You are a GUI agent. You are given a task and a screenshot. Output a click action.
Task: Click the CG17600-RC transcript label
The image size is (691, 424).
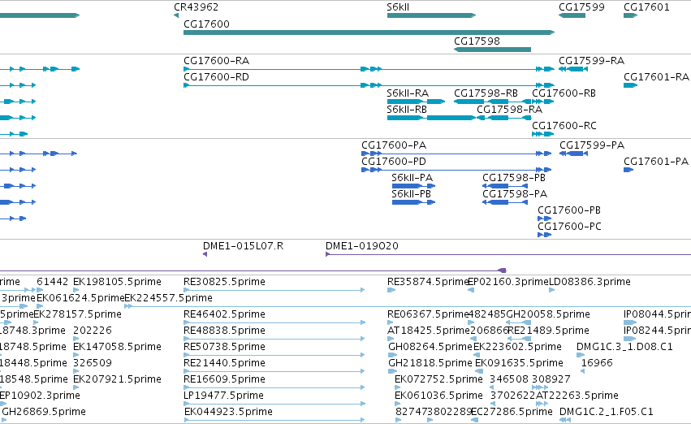pos(564,126)
